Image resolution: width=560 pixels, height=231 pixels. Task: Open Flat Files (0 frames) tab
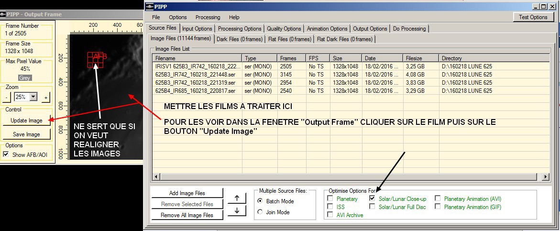290,39
